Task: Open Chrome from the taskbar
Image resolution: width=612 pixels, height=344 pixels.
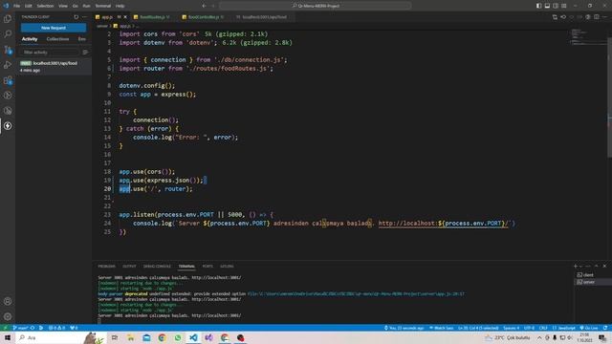Action: pyautogui.click(x=162, y=337)
